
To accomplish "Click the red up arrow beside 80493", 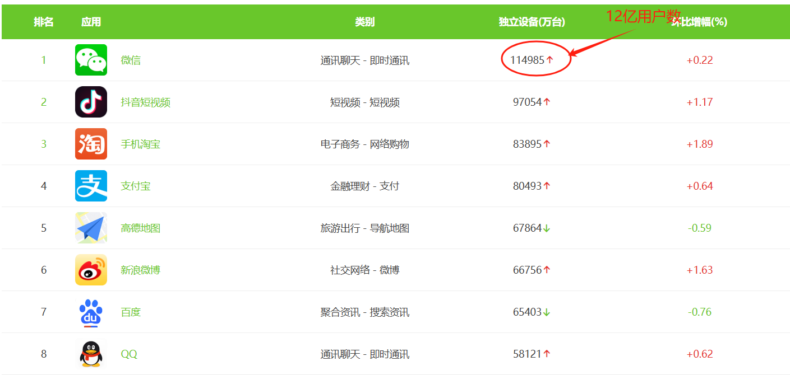I will tap(547, 186).
